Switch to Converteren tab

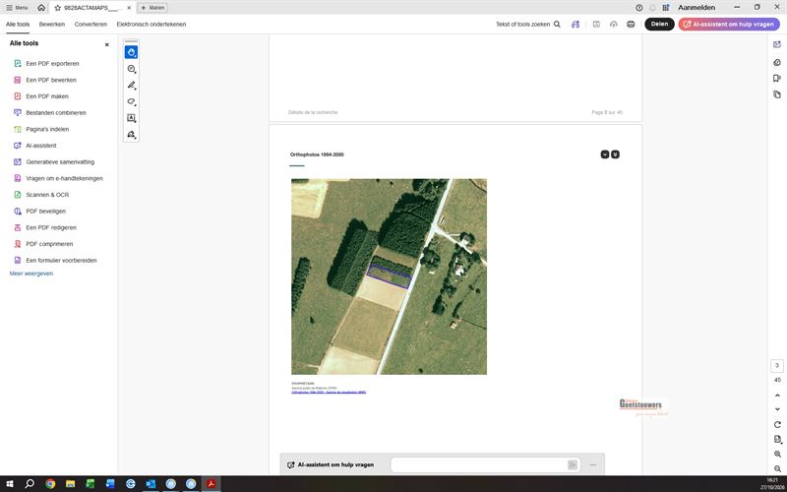91,24
